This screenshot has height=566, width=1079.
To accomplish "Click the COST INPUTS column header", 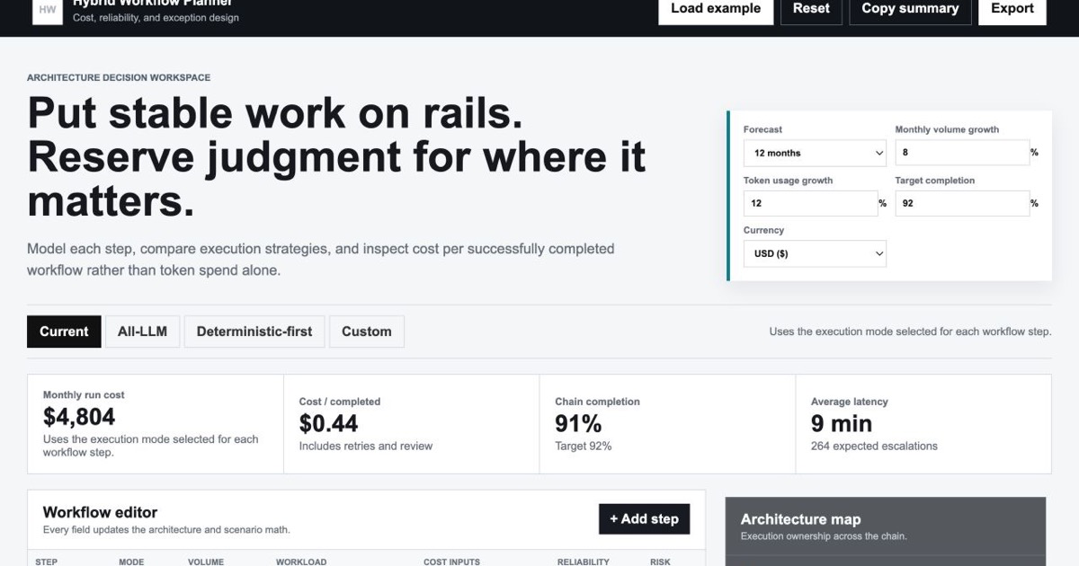I will coord(451,562).
